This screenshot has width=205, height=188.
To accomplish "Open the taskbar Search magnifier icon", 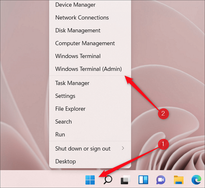I will point(108,180).
